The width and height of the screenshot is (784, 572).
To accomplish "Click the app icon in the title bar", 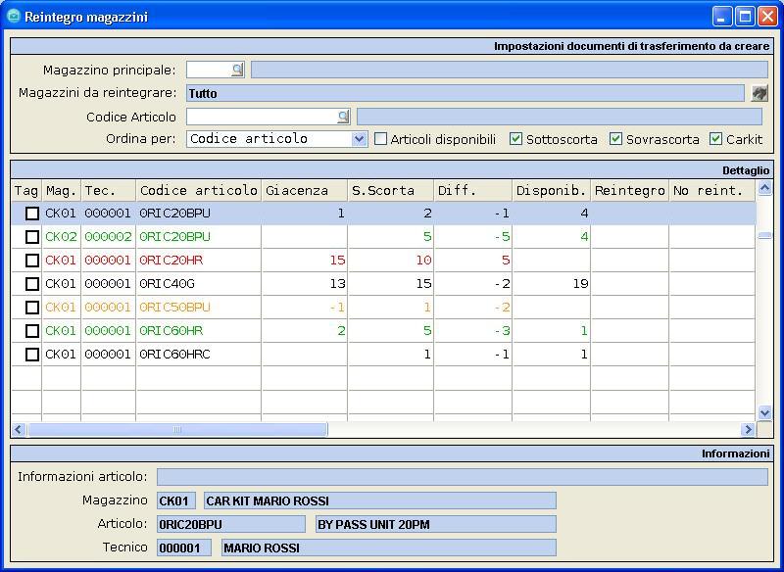I will [x=14, y=16].
